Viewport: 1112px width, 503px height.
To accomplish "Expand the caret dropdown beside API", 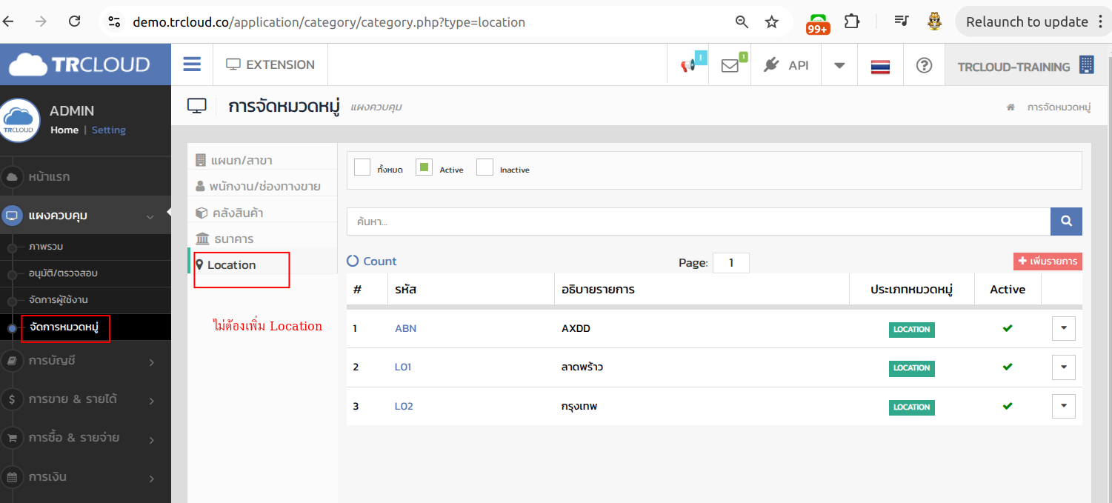I will (x=839, y=65).
